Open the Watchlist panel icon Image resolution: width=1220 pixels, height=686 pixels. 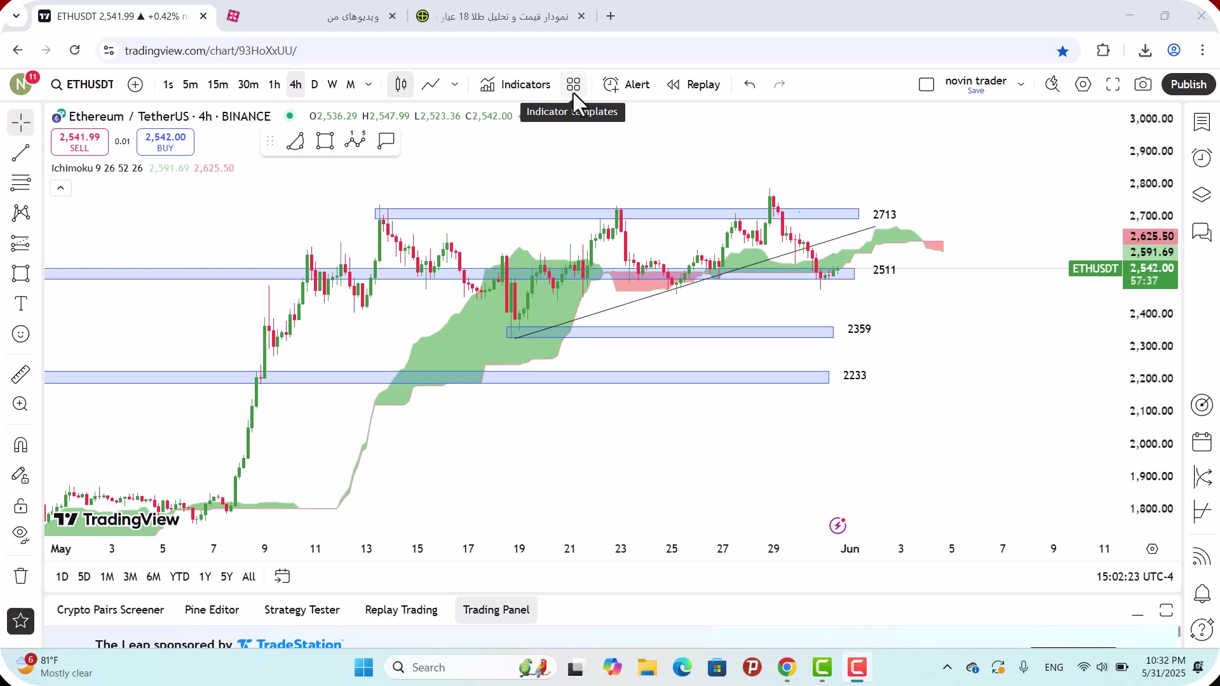pyautogui.click(x=1202, y=122)
